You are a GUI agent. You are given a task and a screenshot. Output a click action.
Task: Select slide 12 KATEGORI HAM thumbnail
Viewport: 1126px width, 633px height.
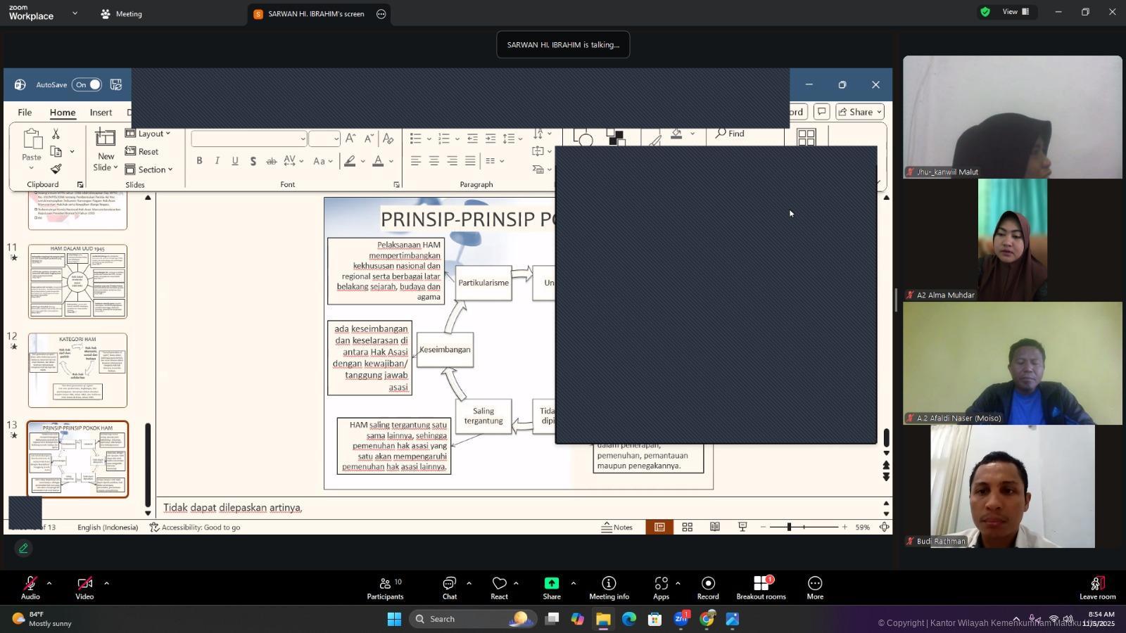pos(77,370)
